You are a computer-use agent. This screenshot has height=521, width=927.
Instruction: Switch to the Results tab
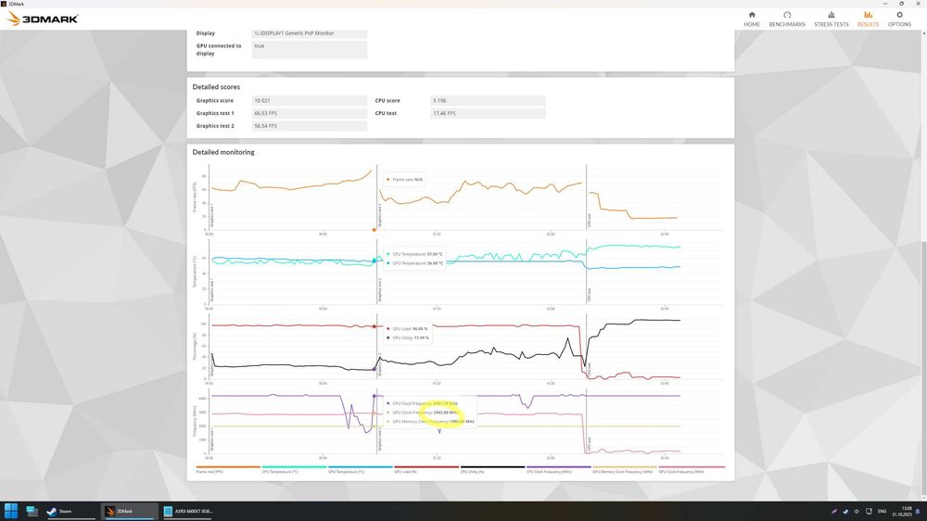(868, 19)
